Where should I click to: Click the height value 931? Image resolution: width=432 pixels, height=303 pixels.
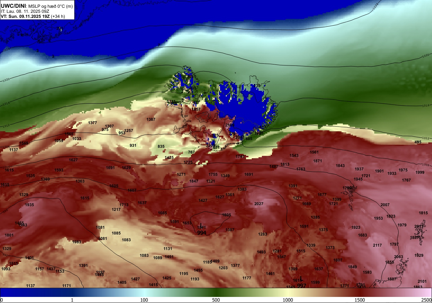point(133,145)
